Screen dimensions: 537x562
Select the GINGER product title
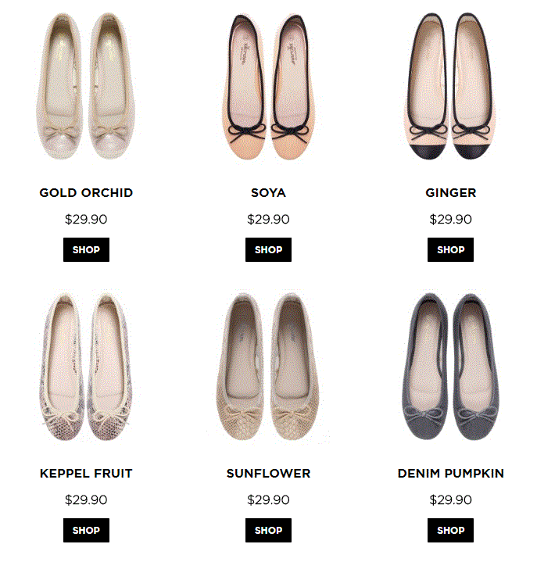point(450,193)
